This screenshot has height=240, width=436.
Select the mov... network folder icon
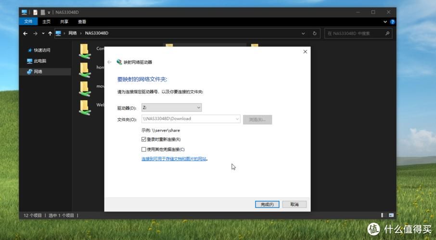tap(85, 89)
